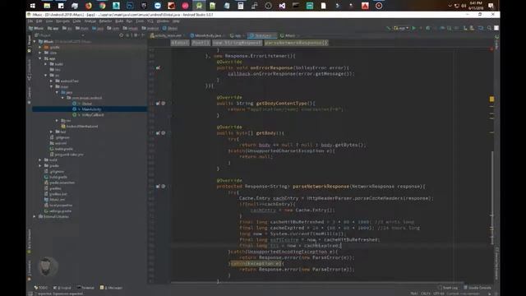Switch to the Music editor tab
Viewport: 526px width, 296px height.
pos(290,35)
